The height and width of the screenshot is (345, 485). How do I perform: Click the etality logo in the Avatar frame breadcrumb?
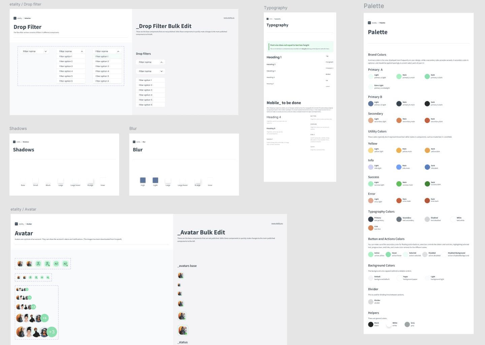16,224
